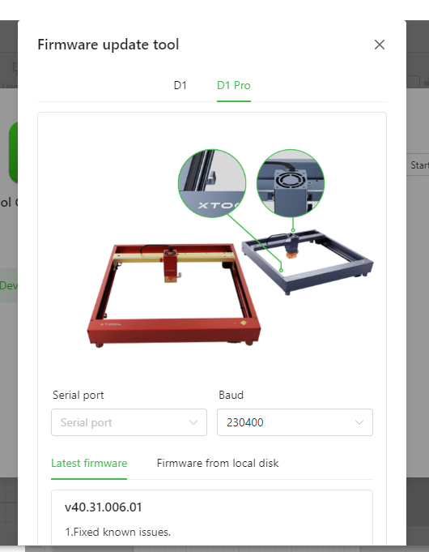Image resolution: width=429 pixels, height=552 pixels.
Task: Click the chevron arrow in the Baud field
Action: coord(359,422)
